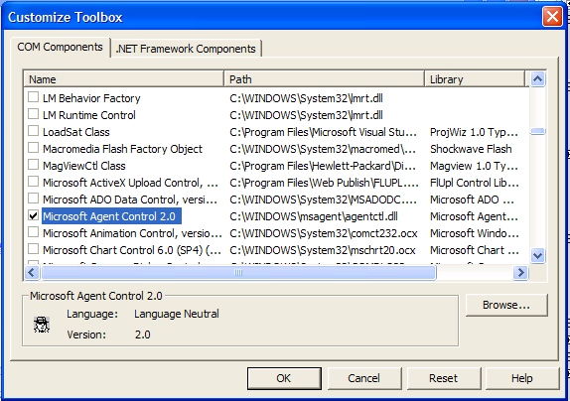570x401 pixels.
Task: Click the Magview 1.0 Ty... library cell
Action: pos(474,166)
